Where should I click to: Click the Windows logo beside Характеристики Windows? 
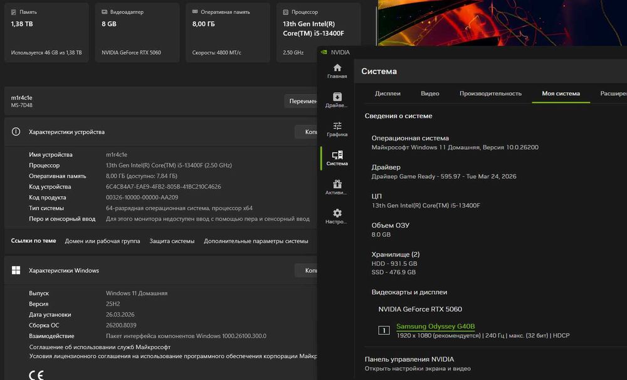point(16,270)
